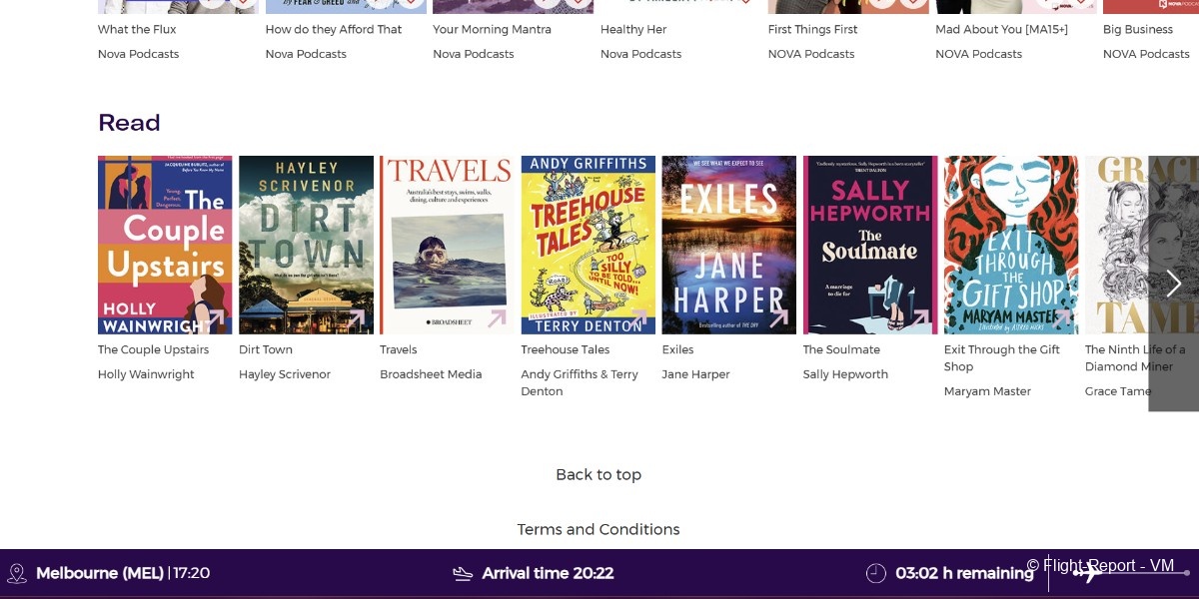This screenshot has height=599, width=1199.
Task: Click 'NOVA Podcasts' under Mad About You
Action: (x=979, y=54)
